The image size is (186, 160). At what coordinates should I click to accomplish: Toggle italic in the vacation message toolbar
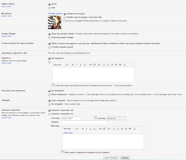point(87,129)
